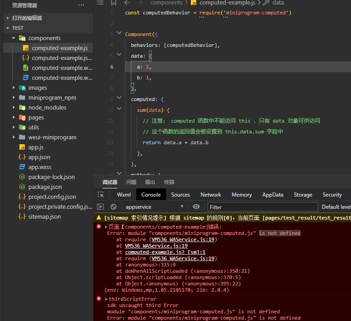The image size is (351, 321).
Task: Switch to the 调试器 panel tab
Action: point(110,182)
